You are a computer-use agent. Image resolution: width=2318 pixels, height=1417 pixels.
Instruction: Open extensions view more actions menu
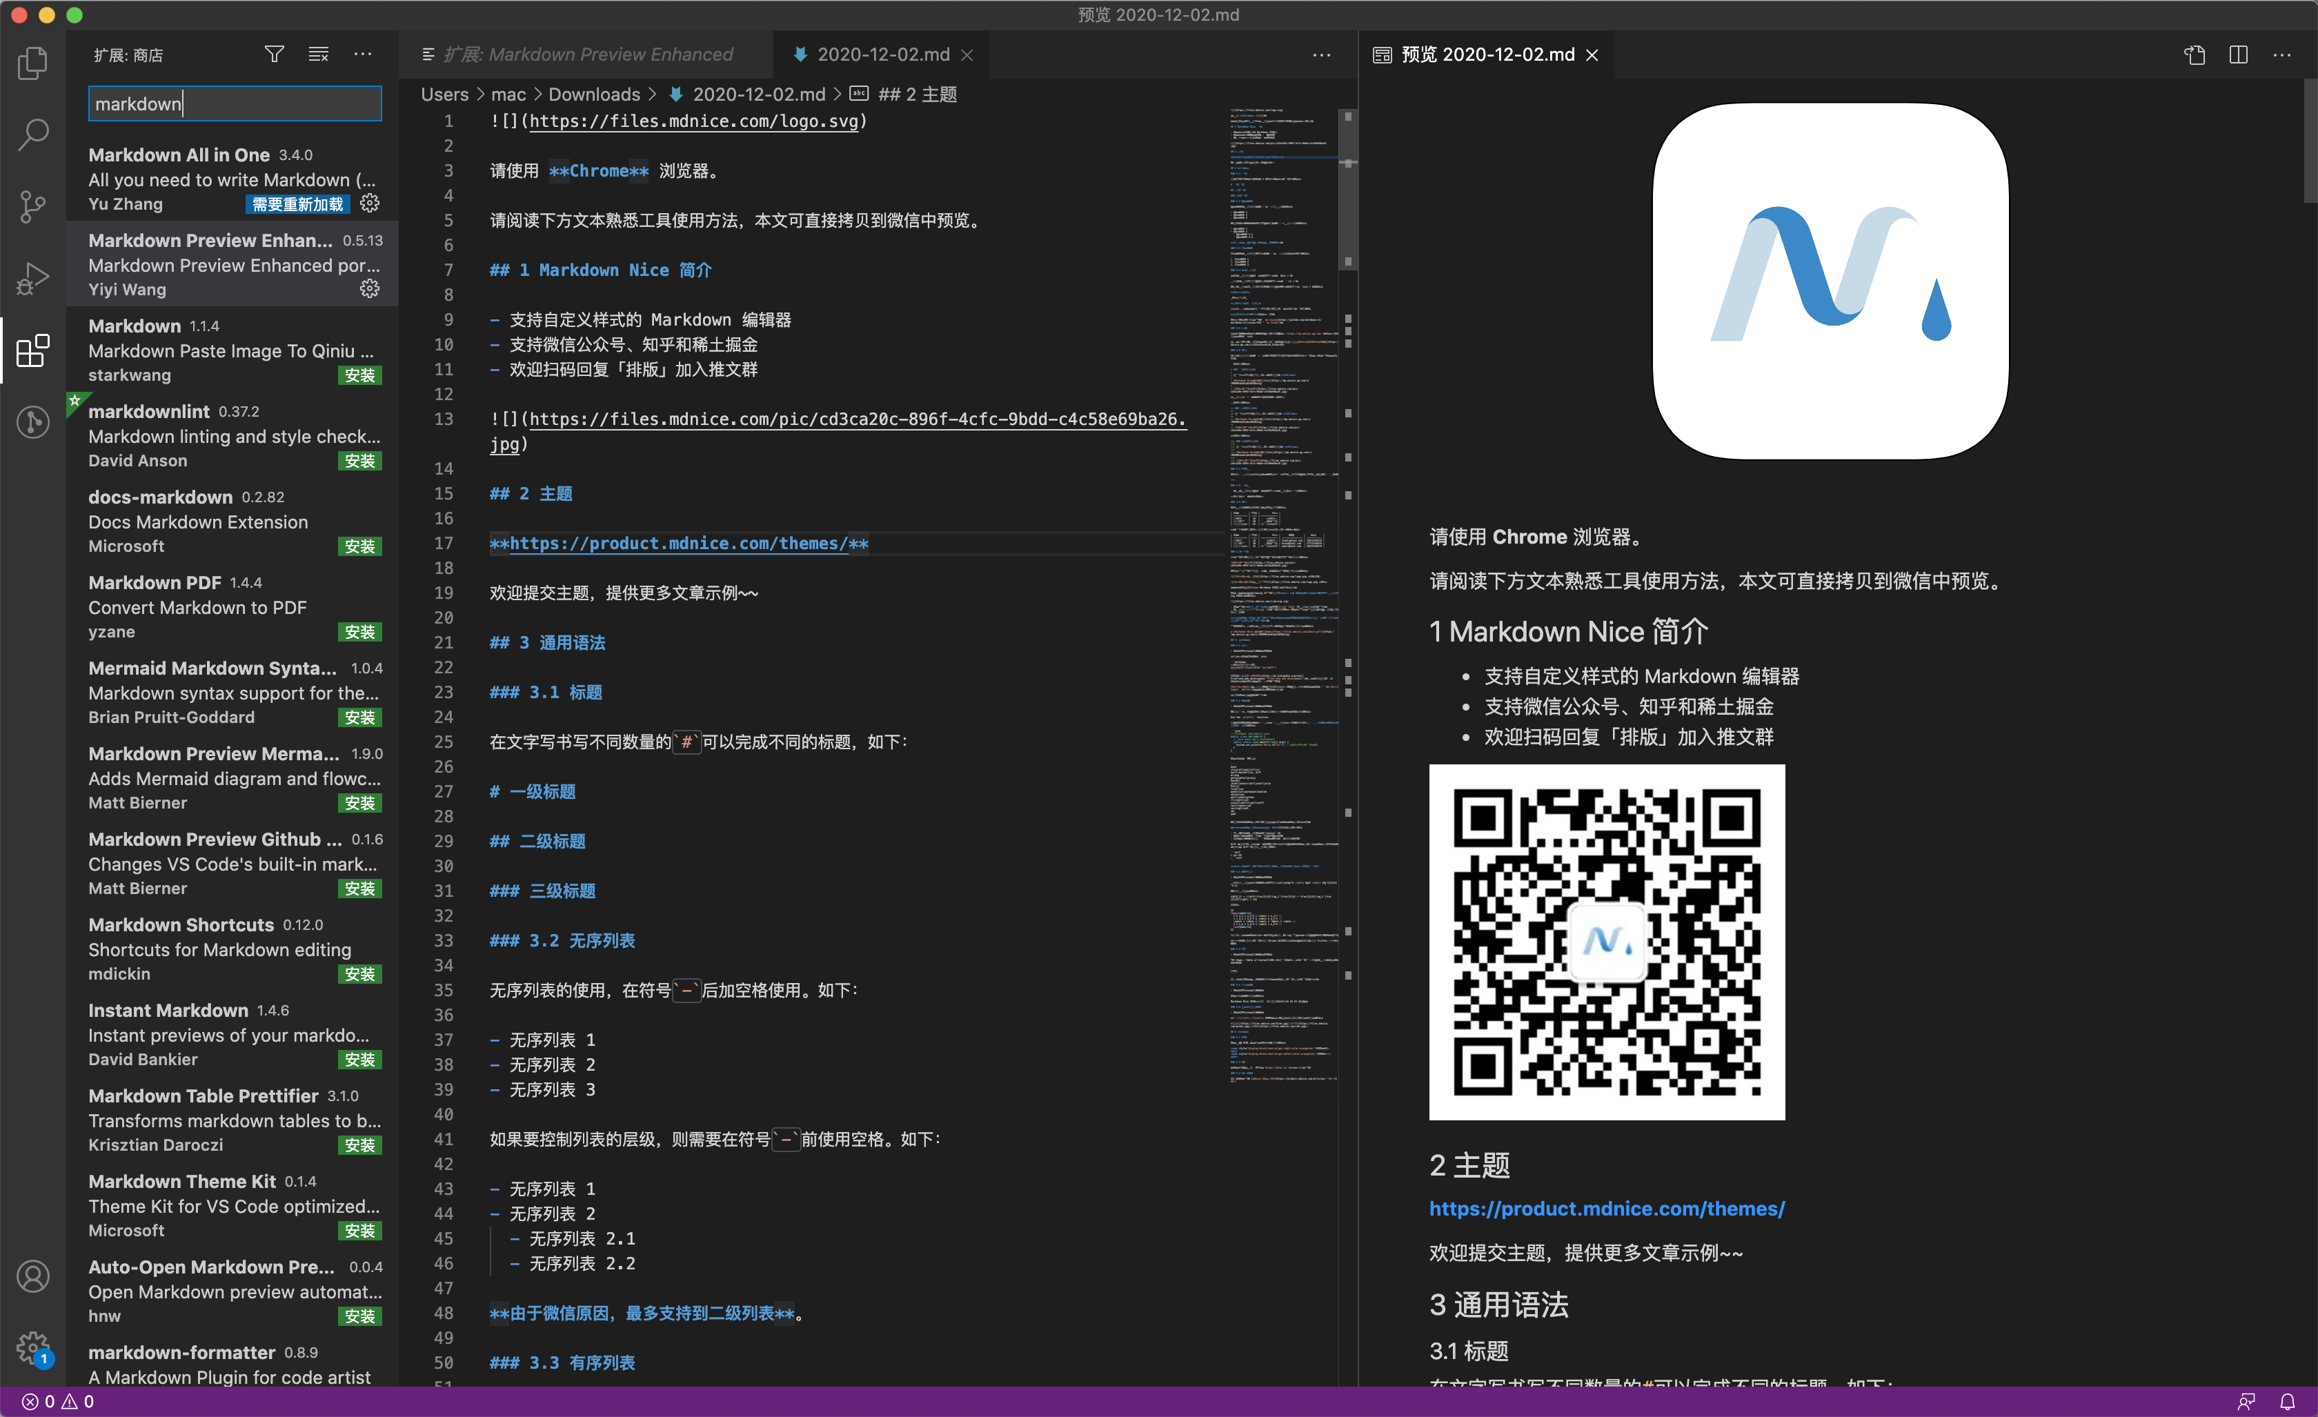(x=363, y=54)
